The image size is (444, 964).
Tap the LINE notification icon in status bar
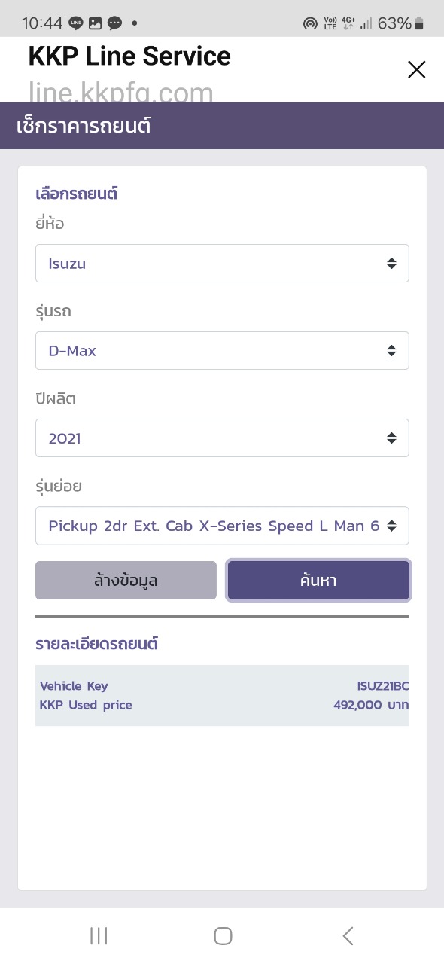[x=75, y=23]
